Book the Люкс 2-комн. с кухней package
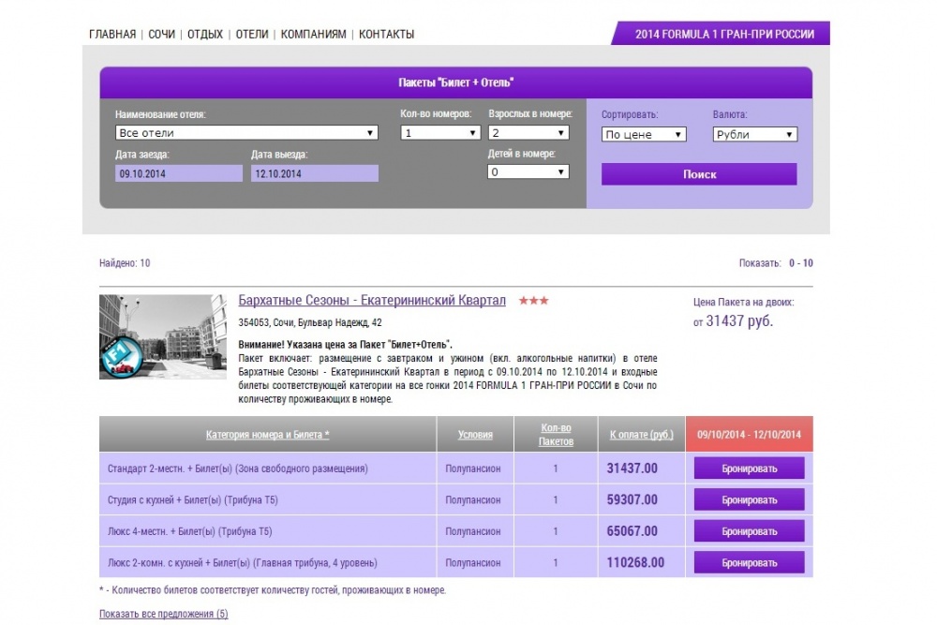This screenshot has height=625, width=937. pyautogui.click(x=749, y=562)
